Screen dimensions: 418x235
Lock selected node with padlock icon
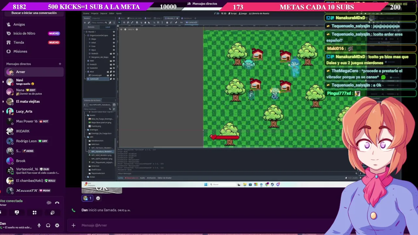point(167,23)
